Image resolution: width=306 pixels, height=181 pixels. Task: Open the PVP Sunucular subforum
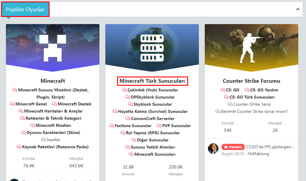176,126
